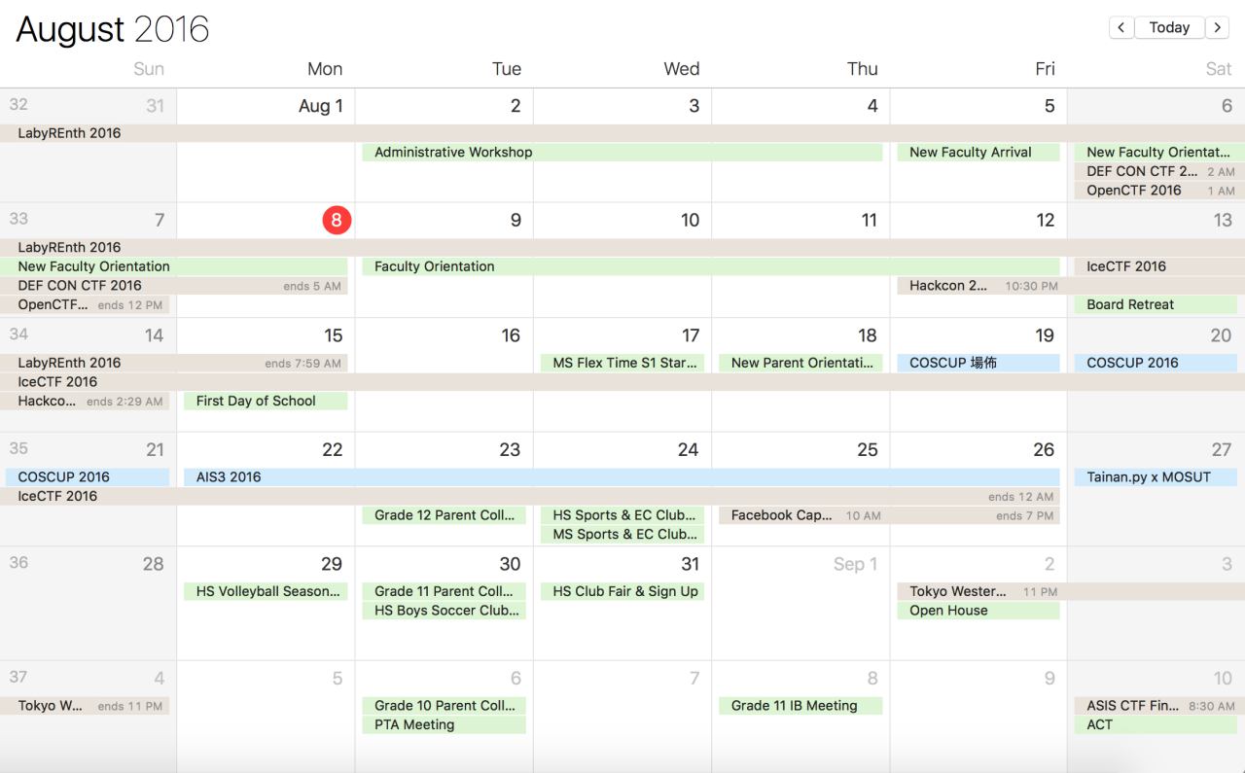Select the HS Volleyball Season event
This screenshot has width=1245, height=773.
pos(266,591)
